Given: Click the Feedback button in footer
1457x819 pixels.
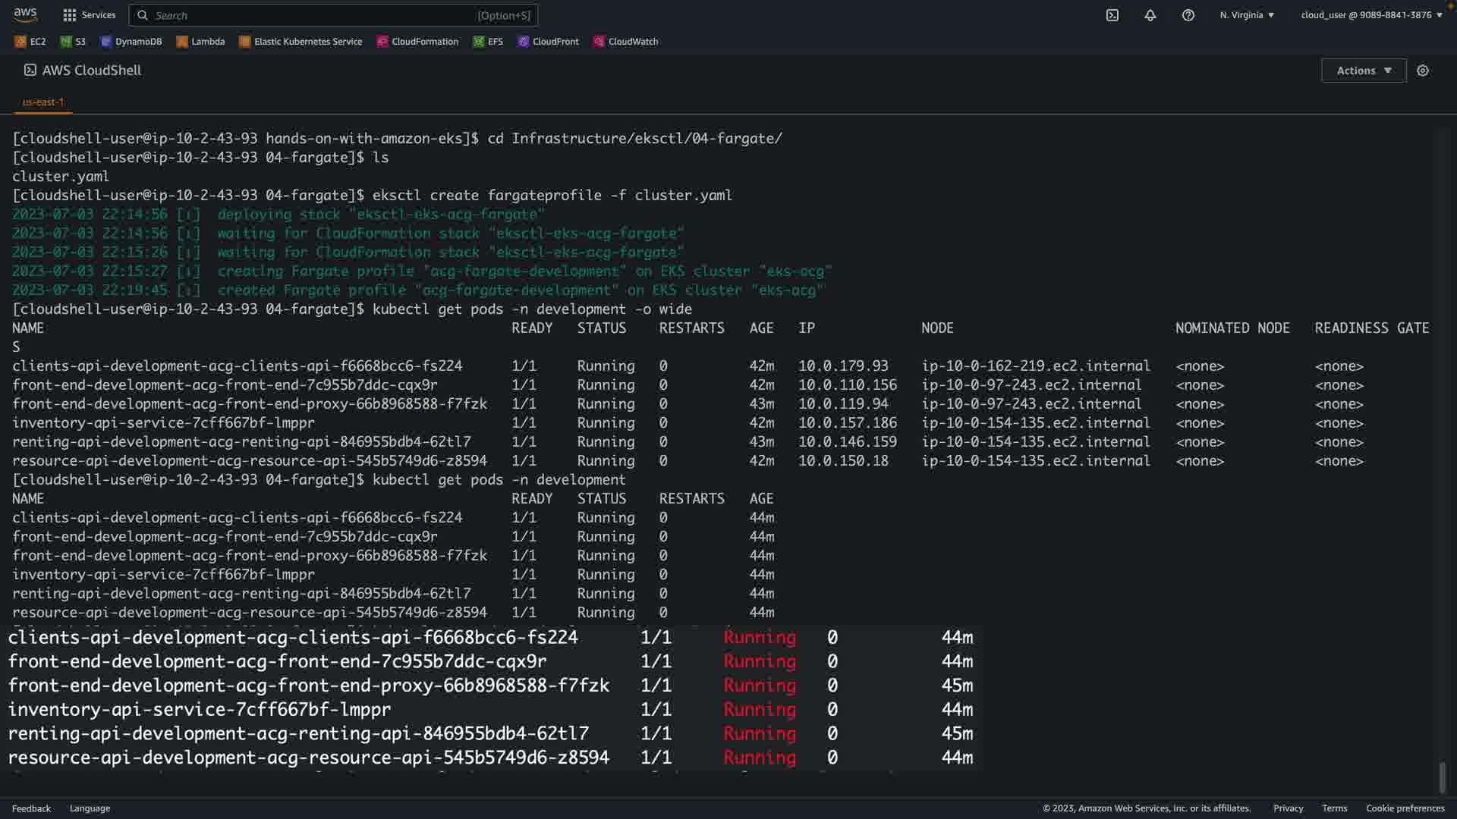Looking at the screenshot, I should click(31, 808).
